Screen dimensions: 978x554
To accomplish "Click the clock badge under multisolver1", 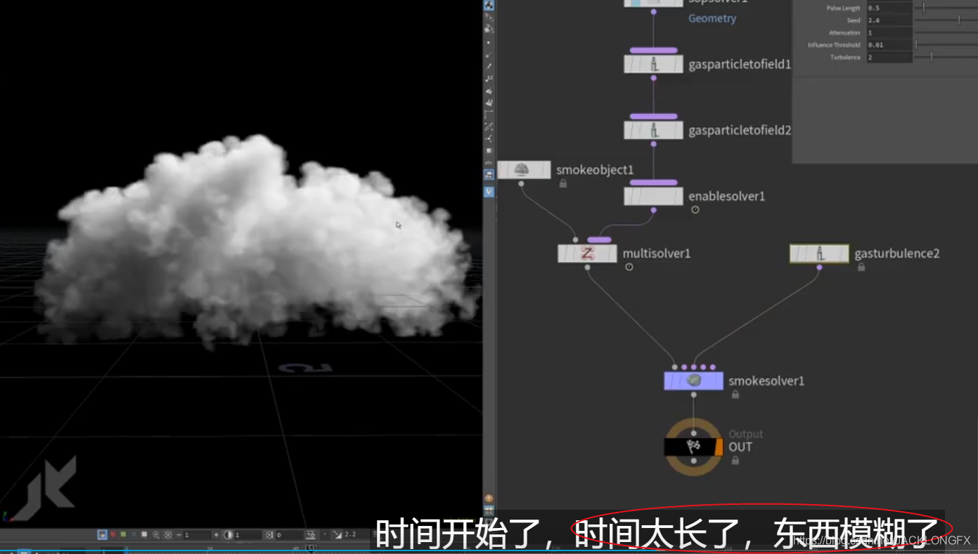I will click(629, 267).
